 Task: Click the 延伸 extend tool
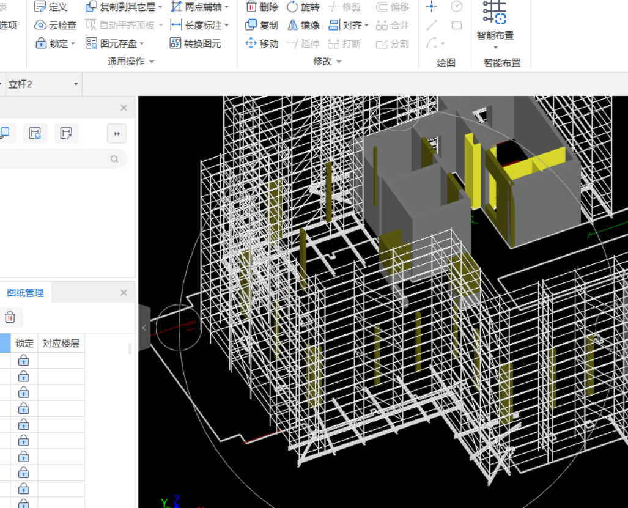click(303, 43)
